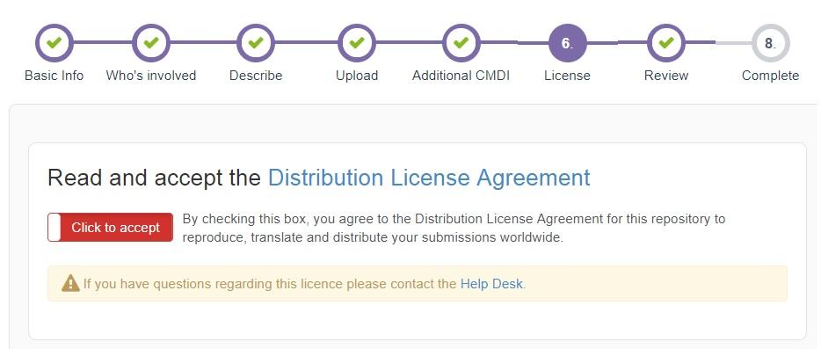Select the step 6 License circle
Viewport: 821px width, 349px height.
click(568, 43)
